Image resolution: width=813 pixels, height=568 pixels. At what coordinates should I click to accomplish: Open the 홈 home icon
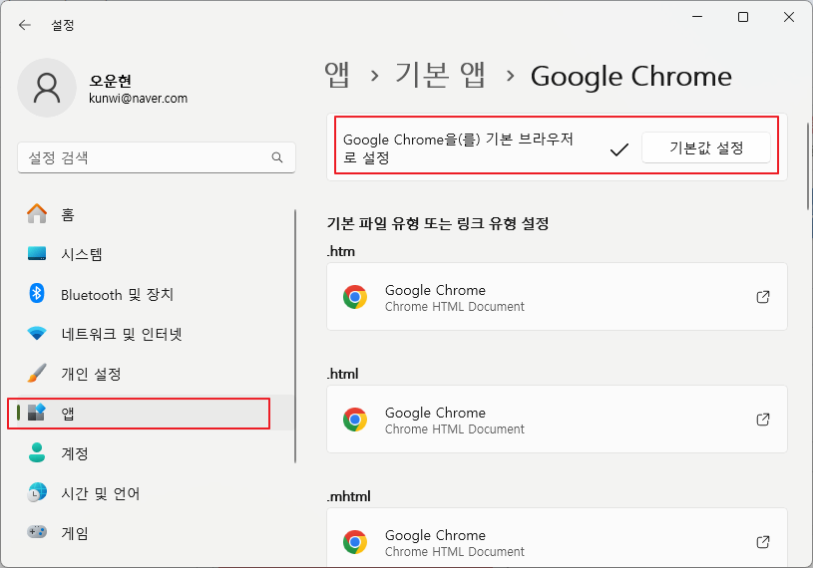coord(37,213)
